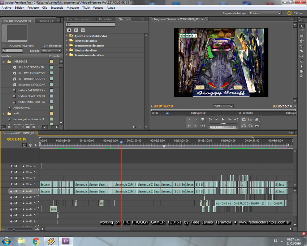The image size is (307, 246).
Task: Hide the Vídeo 1 track with eye icon
Action: (x=12, y=184)
